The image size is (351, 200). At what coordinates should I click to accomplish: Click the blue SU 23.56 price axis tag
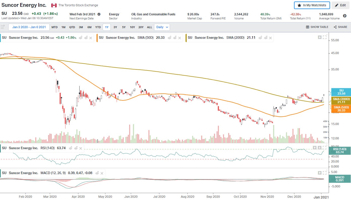pyautogui.click(x=341, y=92)
